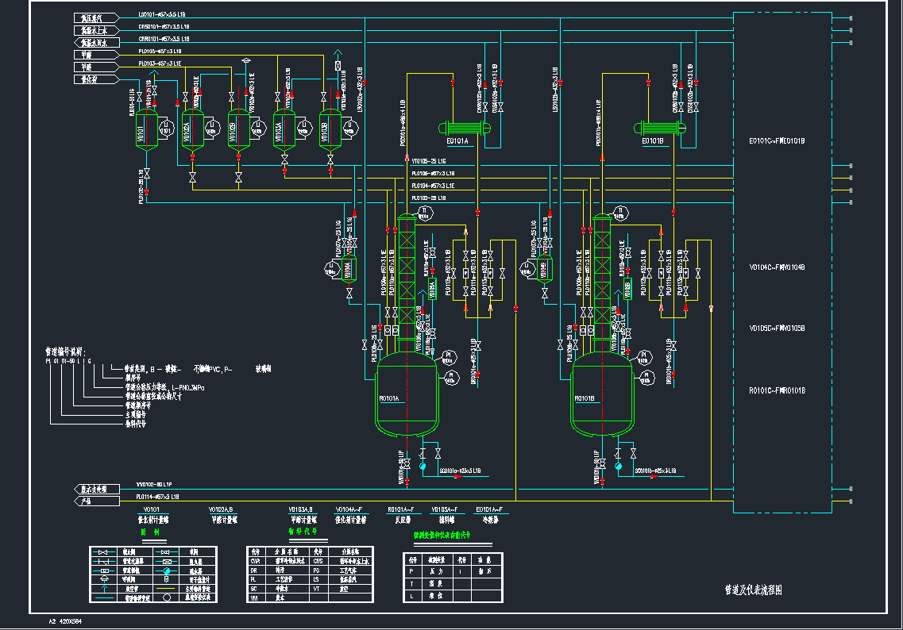
Task: Click the PL 01 01-50 L1 G pipe code example
Action: (68, 359)
